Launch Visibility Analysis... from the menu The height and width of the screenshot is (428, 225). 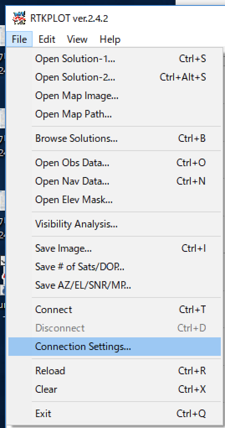click(x=115, y=224)
